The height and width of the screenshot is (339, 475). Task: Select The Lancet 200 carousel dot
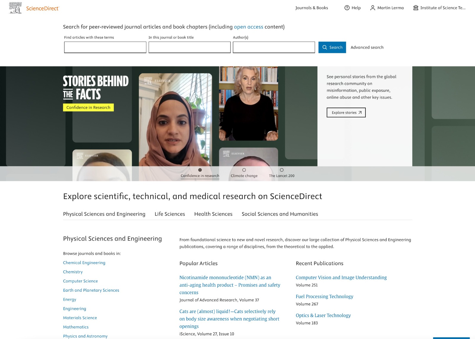[281, 170]
